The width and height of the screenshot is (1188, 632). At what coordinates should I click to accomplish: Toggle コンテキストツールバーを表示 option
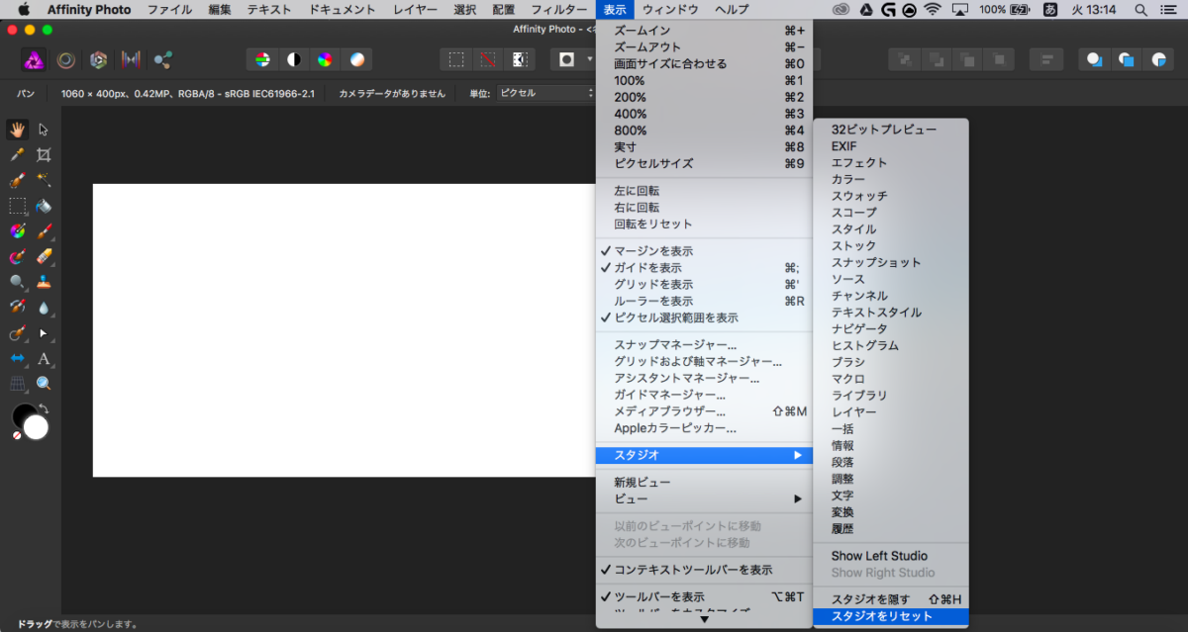click(693, 570)
